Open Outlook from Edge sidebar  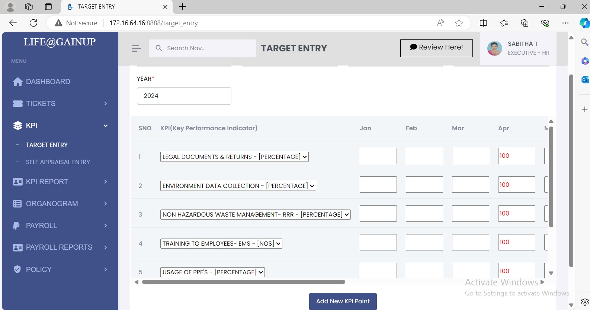(x=585, y=79)
